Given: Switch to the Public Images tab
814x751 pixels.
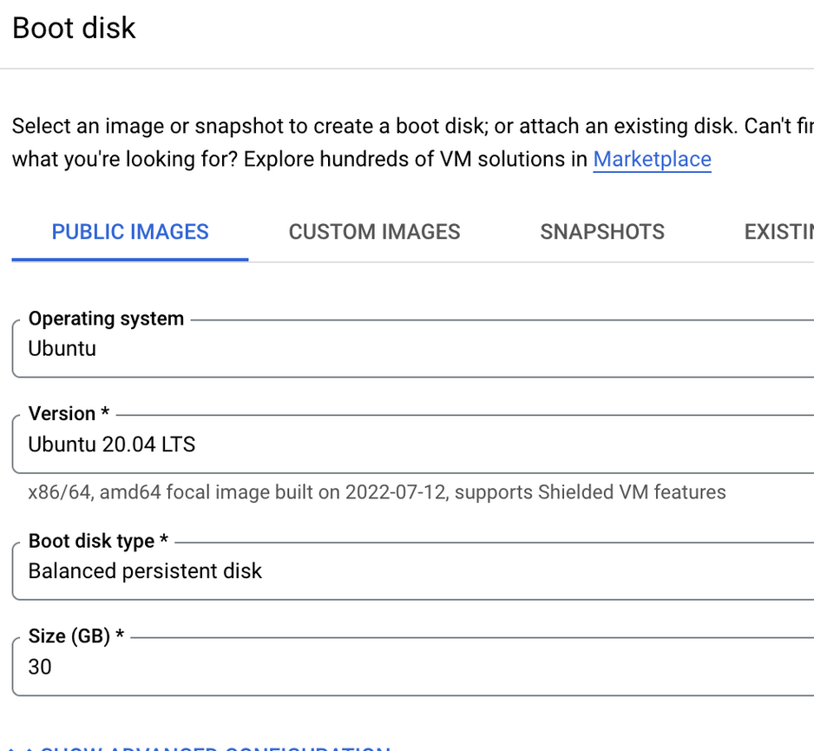Looking at the screenshot, I should (130, 232).
